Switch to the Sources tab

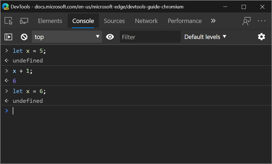114,21
